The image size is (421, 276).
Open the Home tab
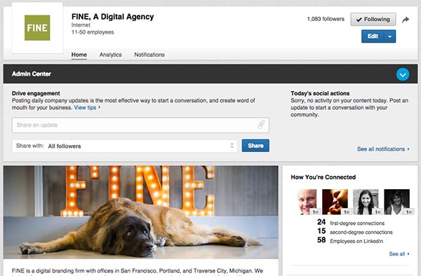(x=79, y=55)
